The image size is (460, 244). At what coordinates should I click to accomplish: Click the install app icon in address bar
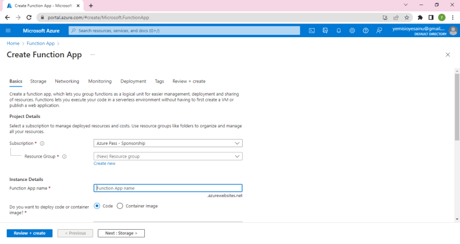385,18
